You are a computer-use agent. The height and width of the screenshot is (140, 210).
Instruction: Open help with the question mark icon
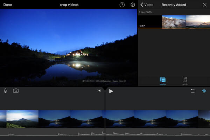[122, 5]
